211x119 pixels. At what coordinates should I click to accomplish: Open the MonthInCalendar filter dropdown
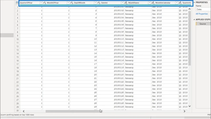[176, 3]
